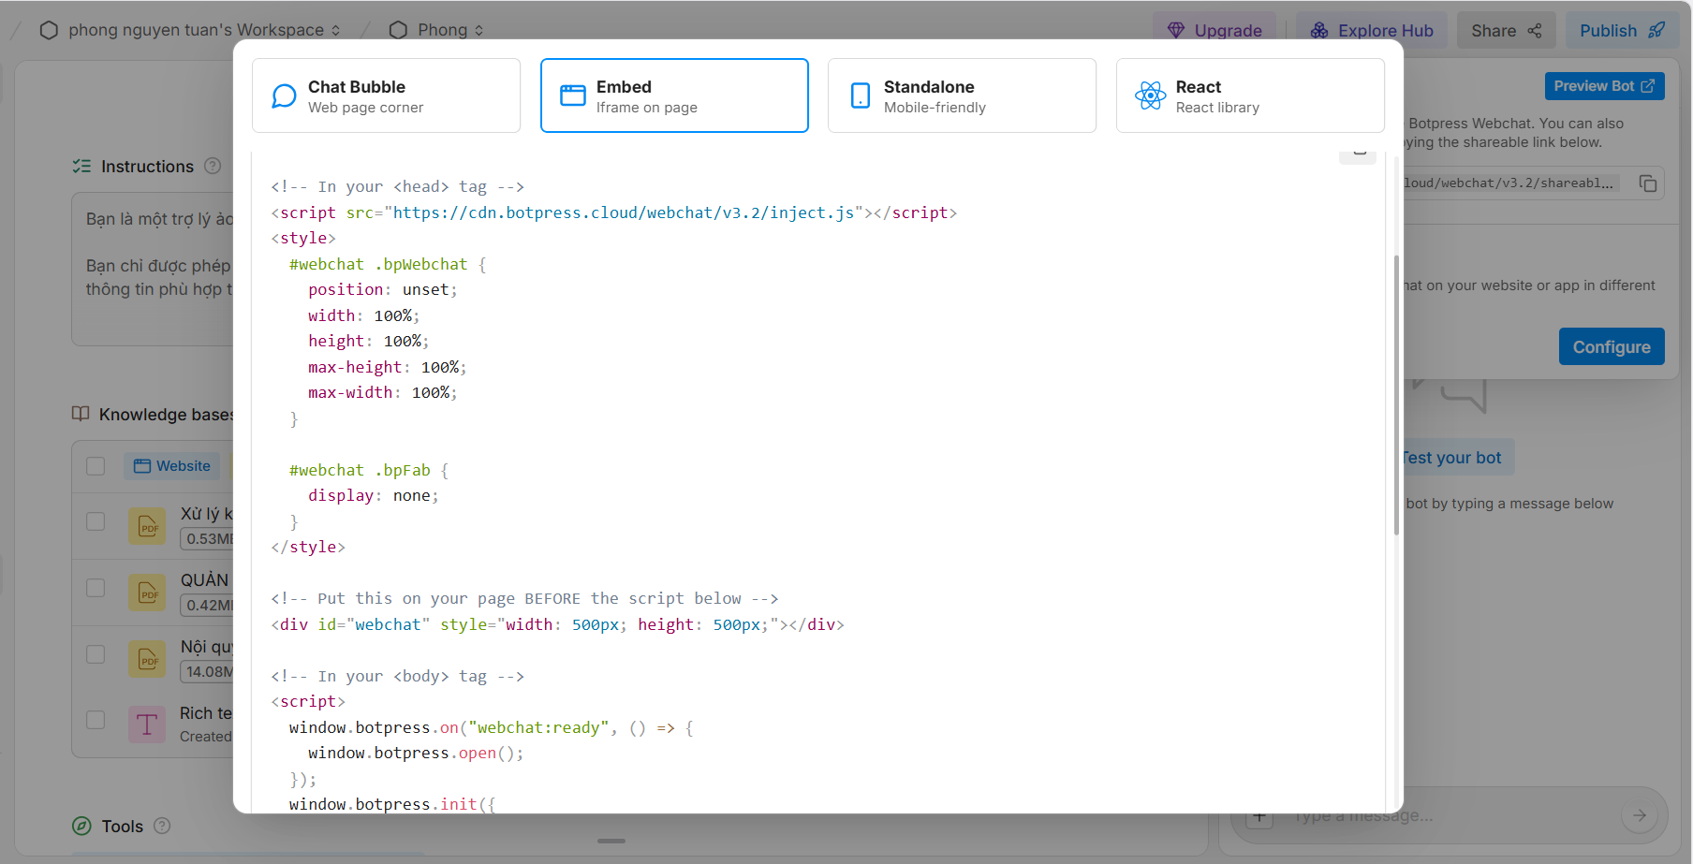This screenshot has height=864, width=1693.
Task: Copy the embed code snippet
Action: [x=1358, y=154]
